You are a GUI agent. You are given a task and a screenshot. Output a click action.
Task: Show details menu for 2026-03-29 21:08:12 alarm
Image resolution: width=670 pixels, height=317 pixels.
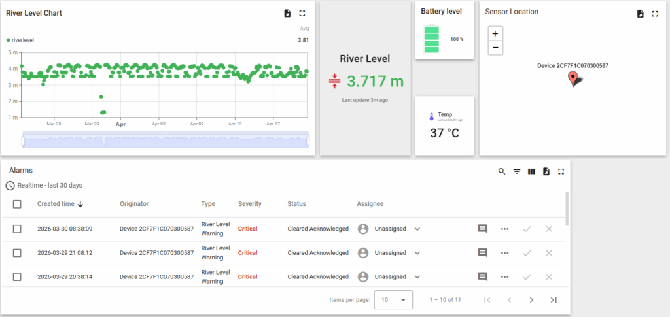coord(504,253)
